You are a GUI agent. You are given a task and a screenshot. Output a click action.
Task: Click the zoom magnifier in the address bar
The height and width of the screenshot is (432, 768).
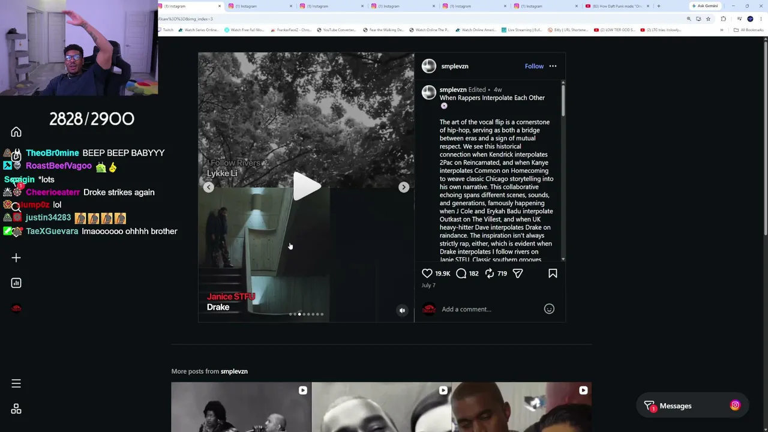point(689,19)
